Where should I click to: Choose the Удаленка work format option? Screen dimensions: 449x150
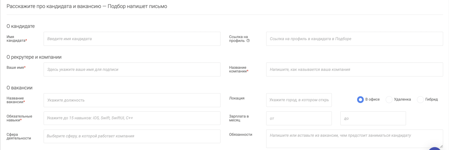click(x=389, y=100)
